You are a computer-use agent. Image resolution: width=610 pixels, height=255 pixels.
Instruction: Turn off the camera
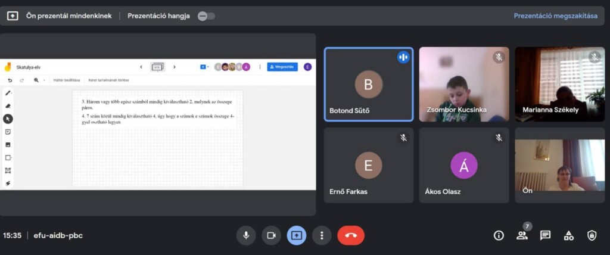271,235
